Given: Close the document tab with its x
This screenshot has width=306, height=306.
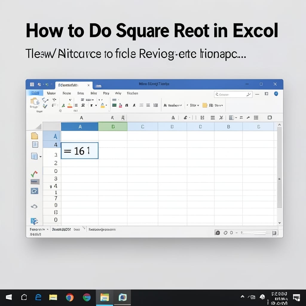Looking at the screenshot, I should (88, 85).
